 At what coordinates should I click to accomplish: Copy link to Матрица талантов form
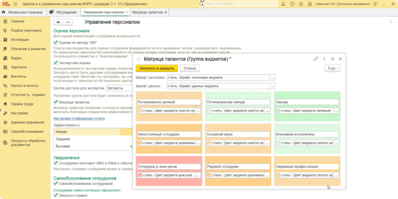[x=316, y=59]
